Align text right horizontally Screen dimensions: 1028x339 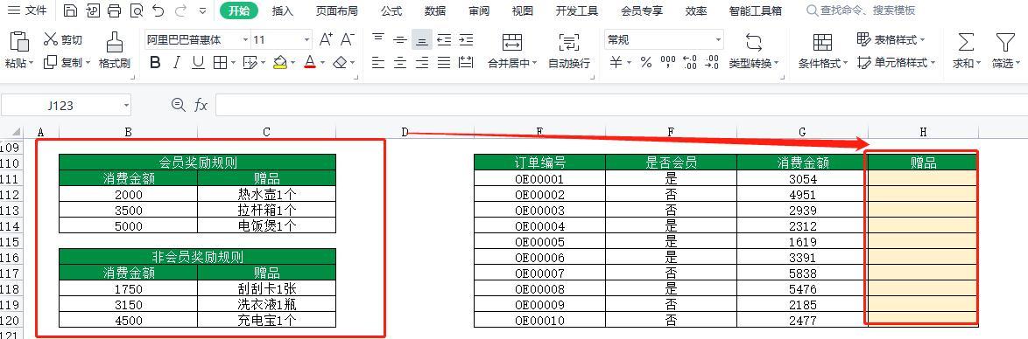pyautogui.click(x=421, y=63)
